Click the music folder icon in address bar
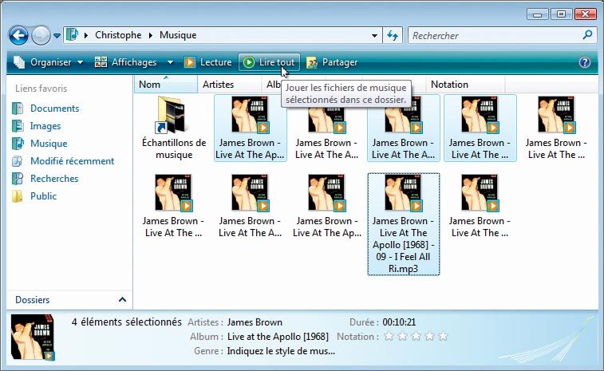 (x=72, y=35)
